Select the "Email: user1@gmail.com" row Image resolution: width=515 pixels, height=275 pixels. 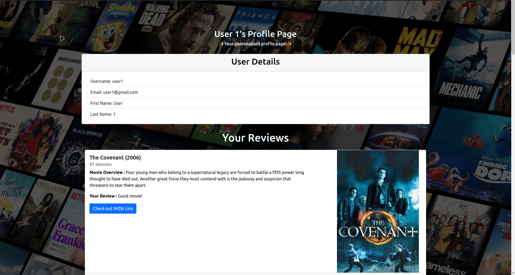point(255,92)
